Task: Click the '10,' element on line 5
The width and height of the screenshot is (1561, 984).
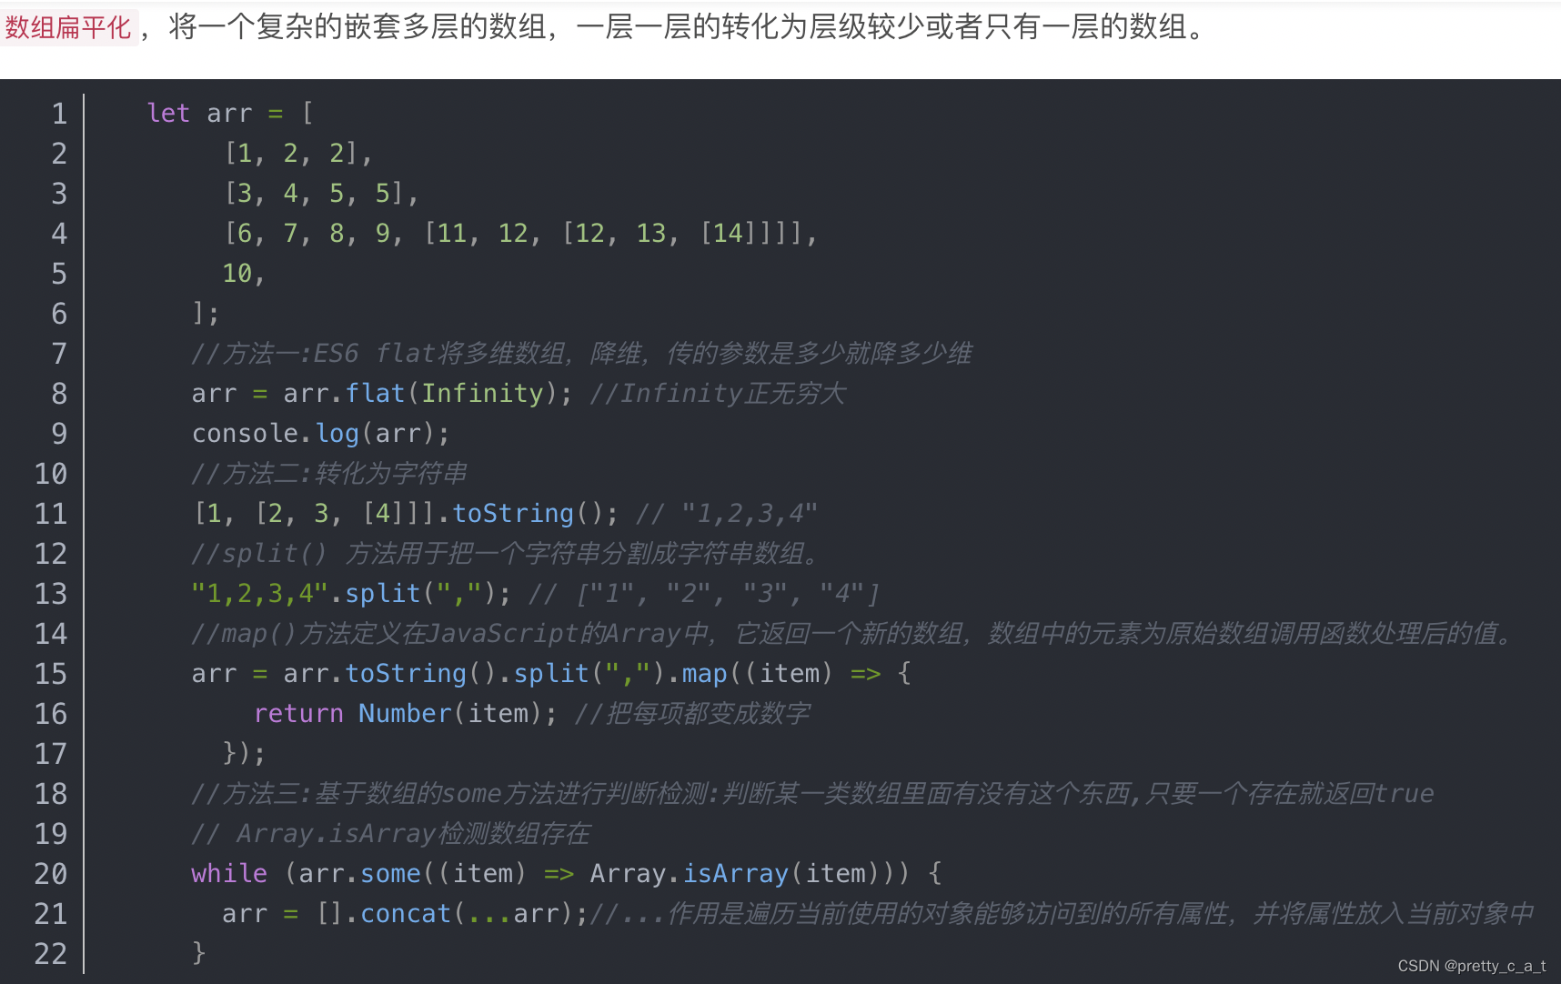Action: tap(244, 274)
